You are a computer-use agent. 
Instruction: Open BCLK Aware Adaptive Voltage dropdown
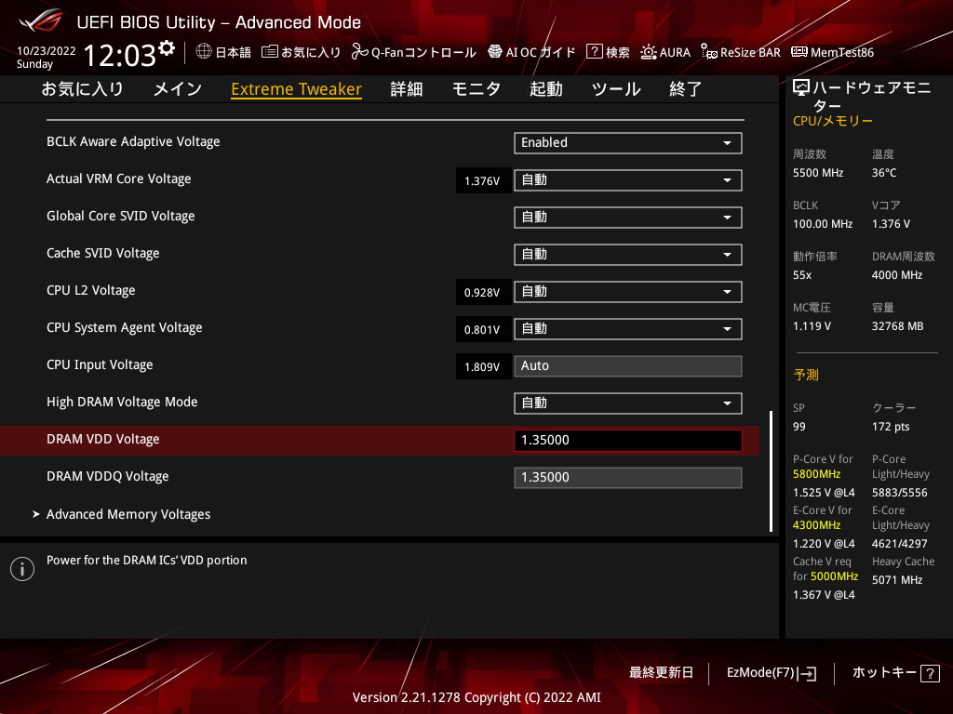coord(628,142)
